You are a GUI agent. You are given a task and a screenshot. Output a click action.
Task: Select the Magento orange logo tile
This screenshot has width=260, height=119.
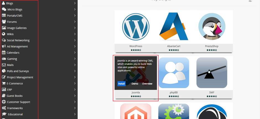pos(136,111)
